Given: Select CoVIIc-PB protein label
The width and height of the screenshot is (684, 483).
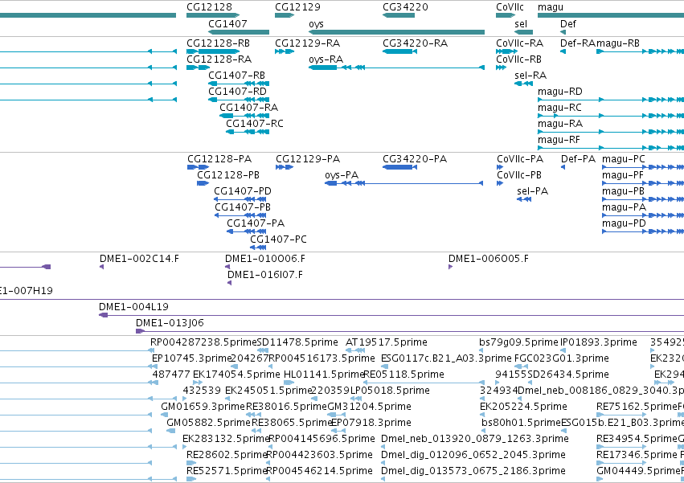Looking at the screenshot, I should pos(519,175).
